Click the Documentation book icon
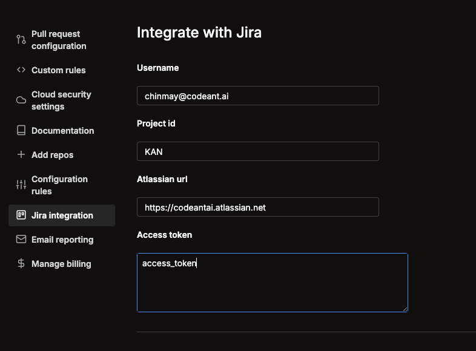 [21, 131]
